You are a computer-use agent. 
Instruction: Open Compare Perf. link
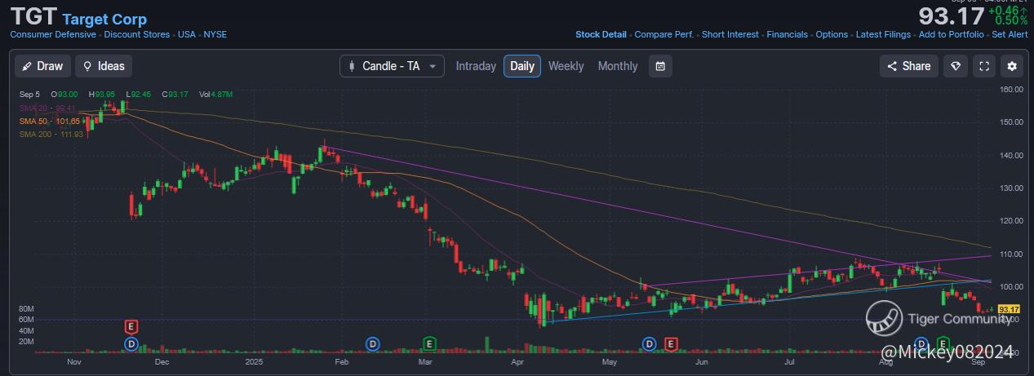[664, 35]
